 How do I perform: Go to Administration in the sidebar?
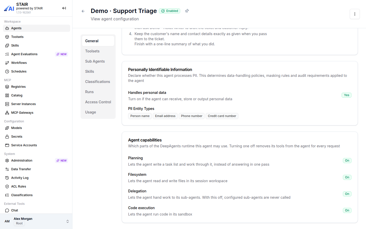37,161
